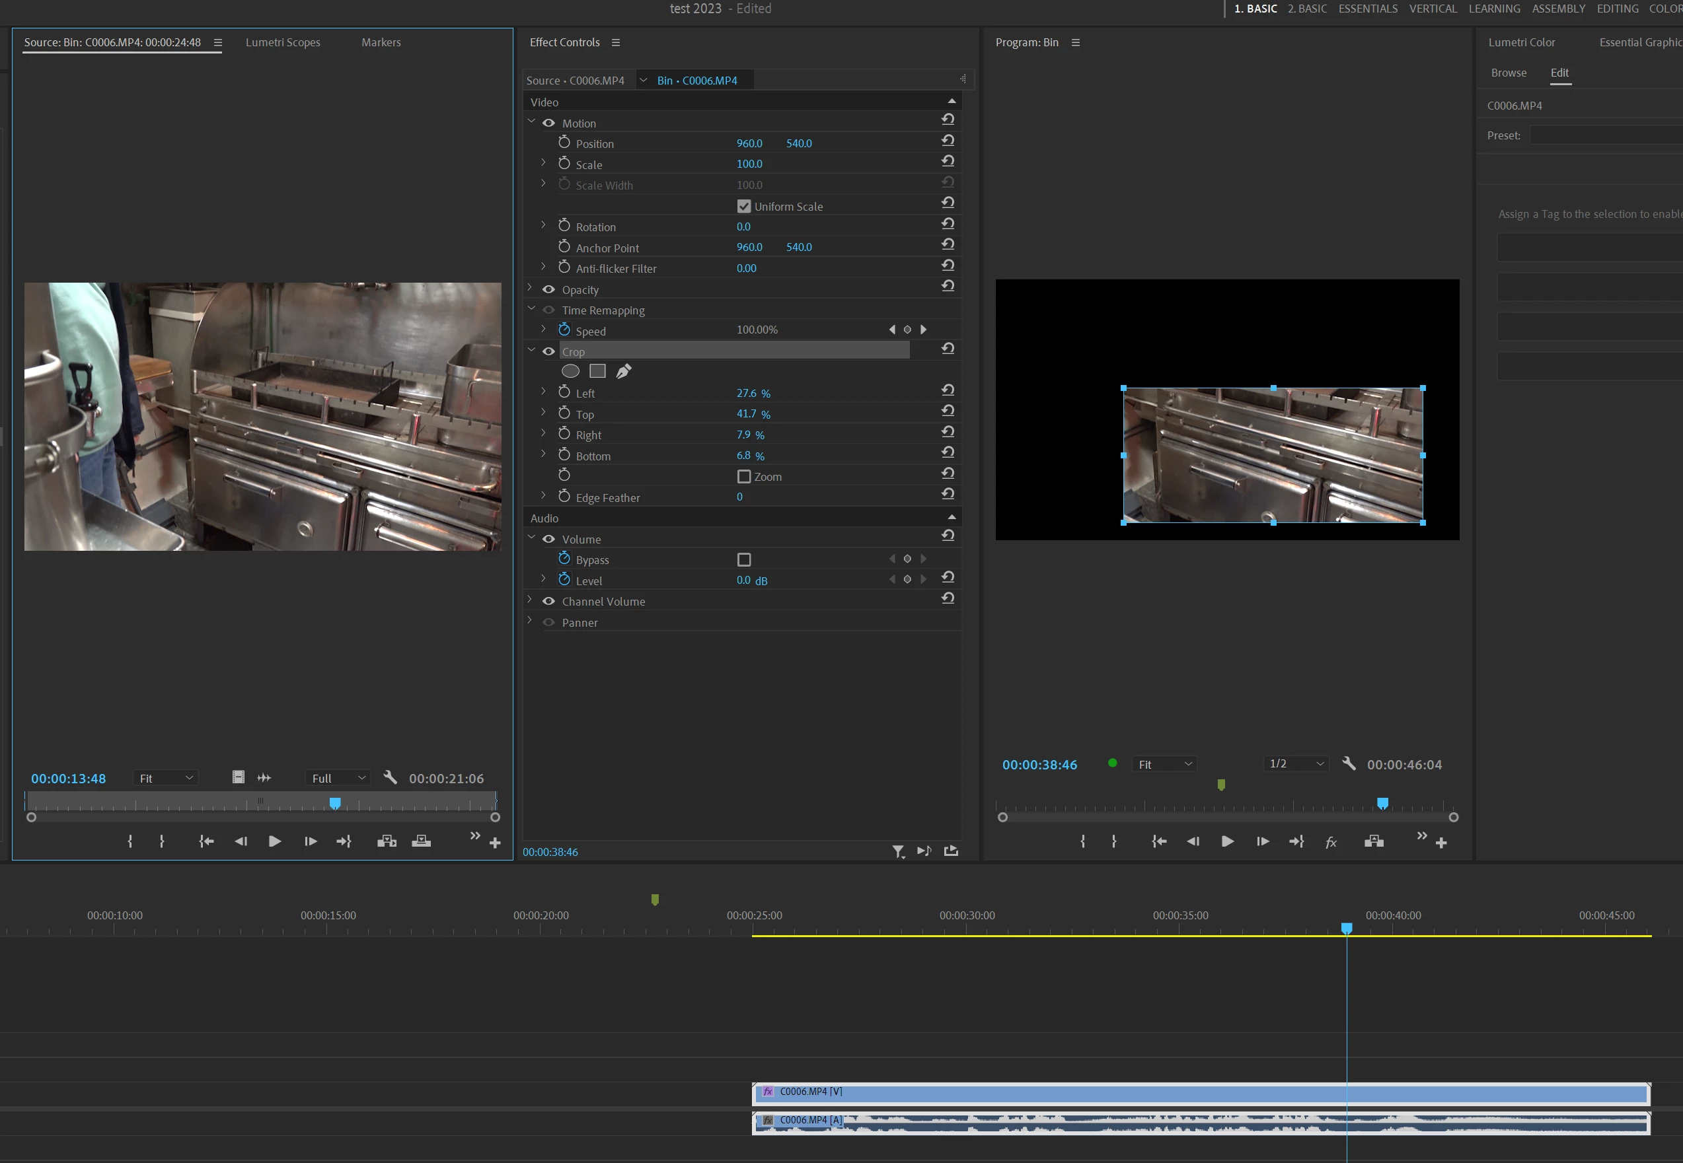Image resolution: width=1683 pixels, height=1163 pixels.
Task: Enable the Zoom checkbox under Crop
Action: point(743,477)
